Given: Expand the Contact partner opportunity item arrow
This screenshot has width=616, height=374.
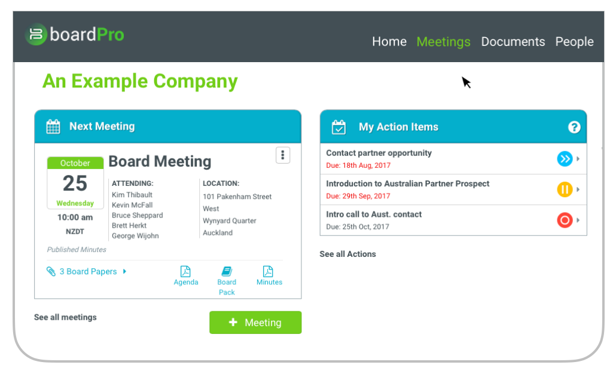Looking at the screenshot, I should click(578, 159).
